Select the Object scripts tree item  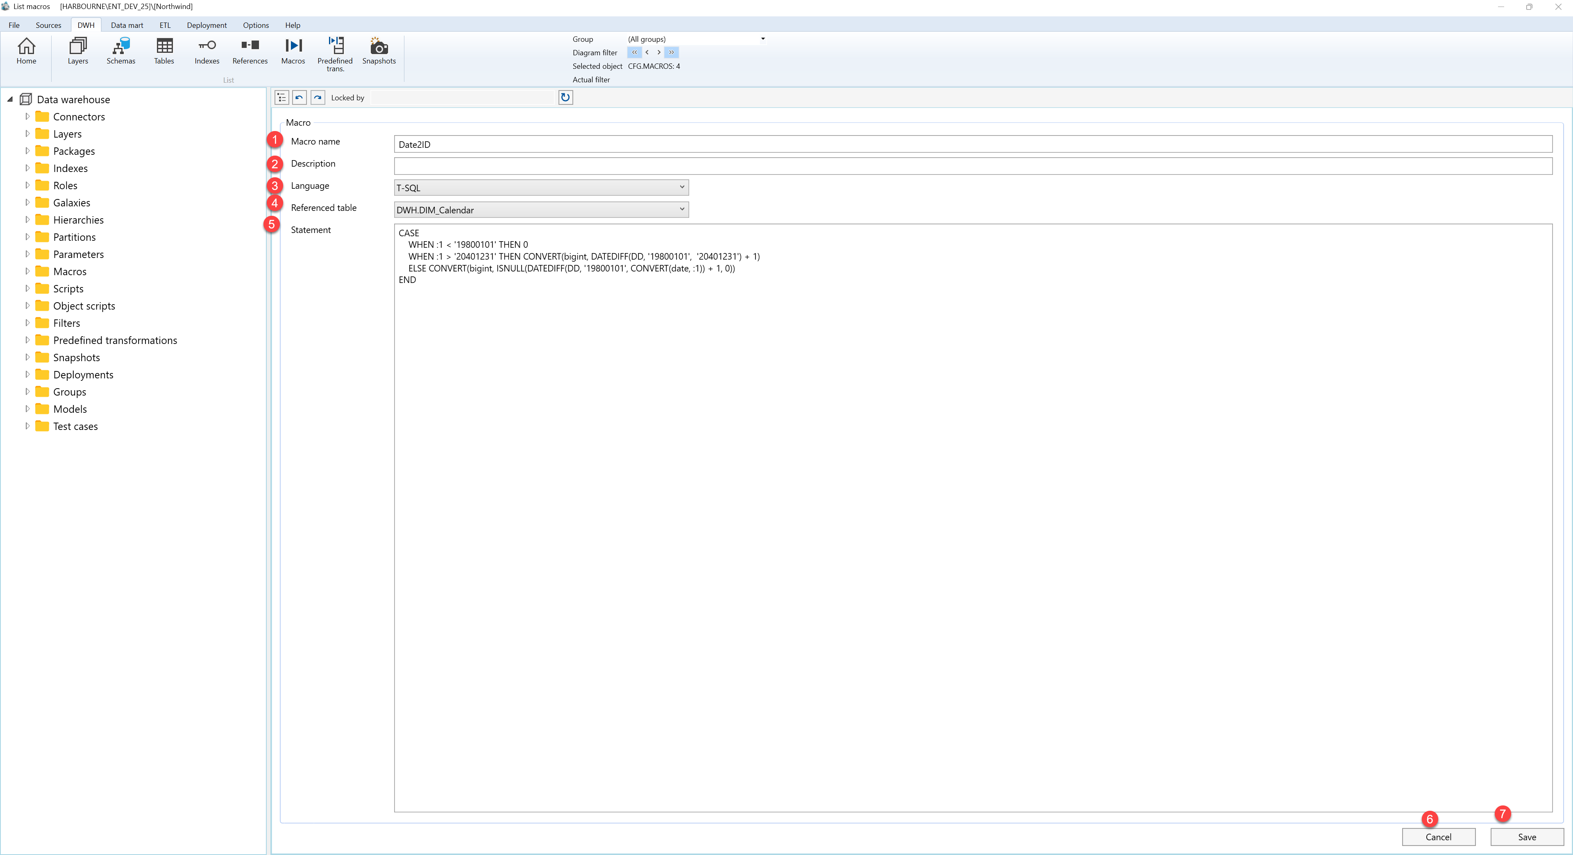pyautogui.click(x=84, y=306)
